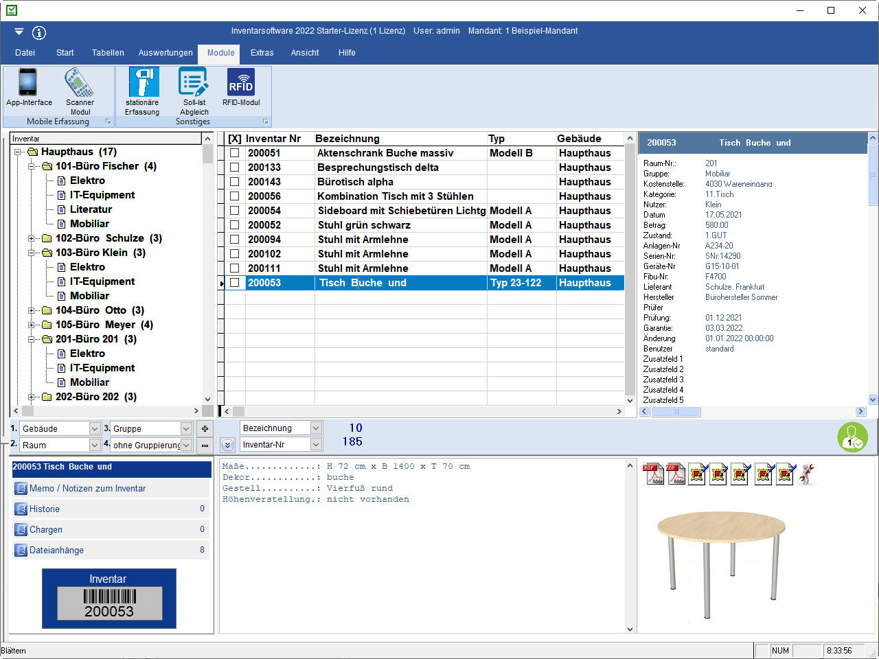Check the box for 200053 Tisch Buche
This screenshot has width=879, height=659.
click(x=234, y=283)
